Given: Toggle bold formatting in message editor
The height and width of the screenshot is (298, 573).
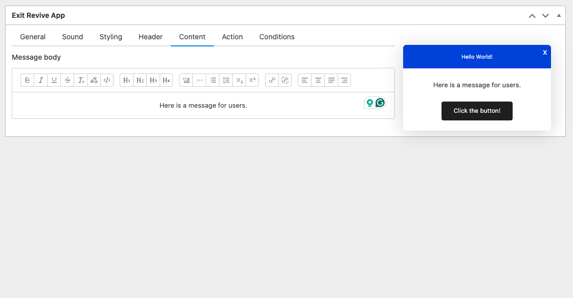Looking at the screenshot, I should click(x=28, y=80).
